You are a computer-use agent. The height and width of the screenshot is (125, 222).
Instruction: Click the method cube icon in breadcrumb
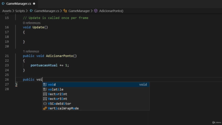[x=96, y=11]
